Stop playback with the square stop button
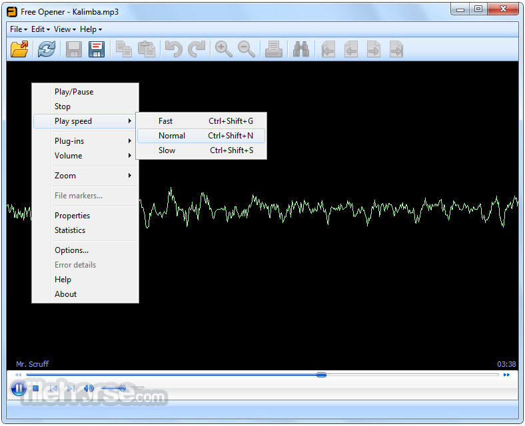 click(x=35, y=388)
